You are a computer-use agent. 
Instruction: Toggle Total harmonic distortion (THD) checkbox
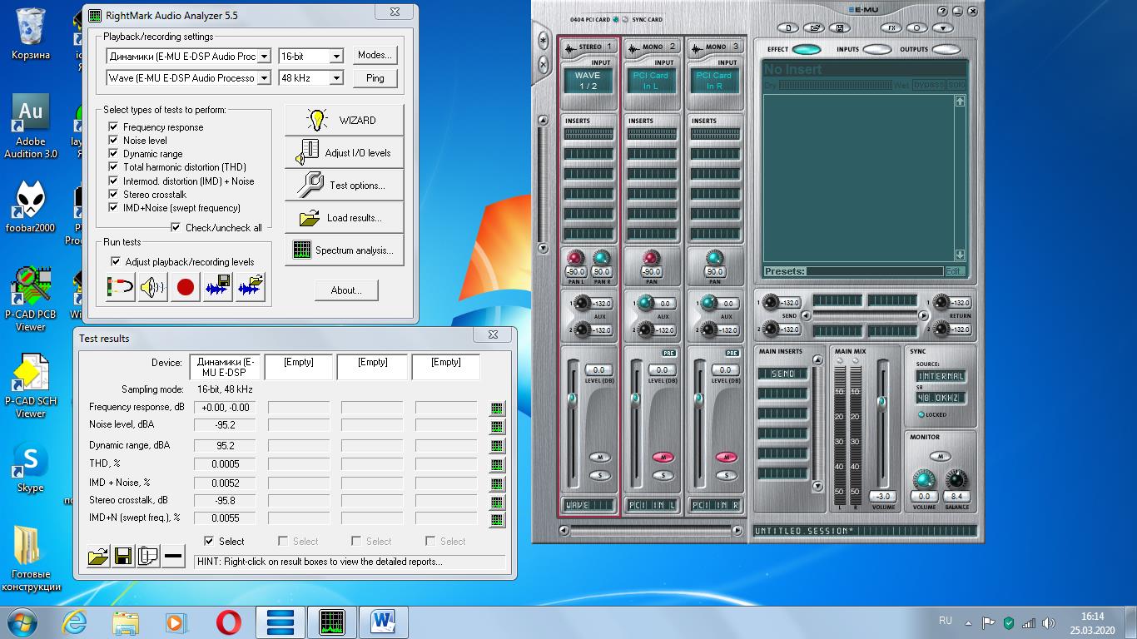(113, 166)
